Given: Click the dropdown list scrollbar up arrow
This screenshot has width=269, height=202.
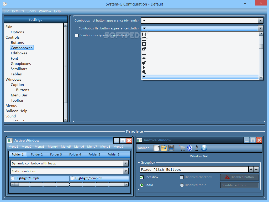Looking at the screenshot, I should (x=261, y=34).
